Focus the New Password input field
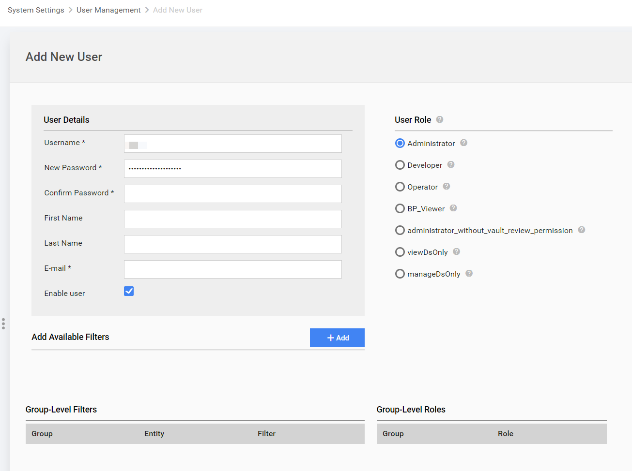Viewport: 632px width, 471px height. 233,169
